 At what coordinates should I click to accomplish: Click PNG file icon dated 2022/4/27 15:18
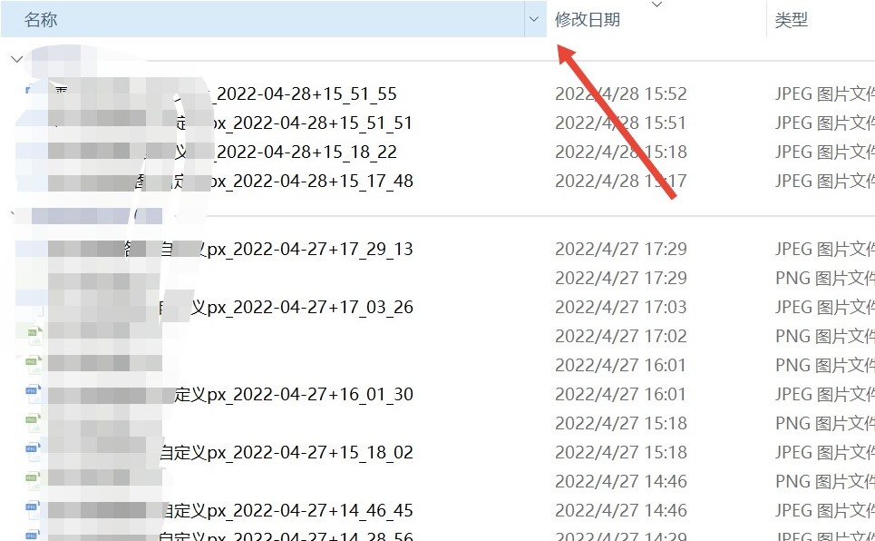point(33,423)
